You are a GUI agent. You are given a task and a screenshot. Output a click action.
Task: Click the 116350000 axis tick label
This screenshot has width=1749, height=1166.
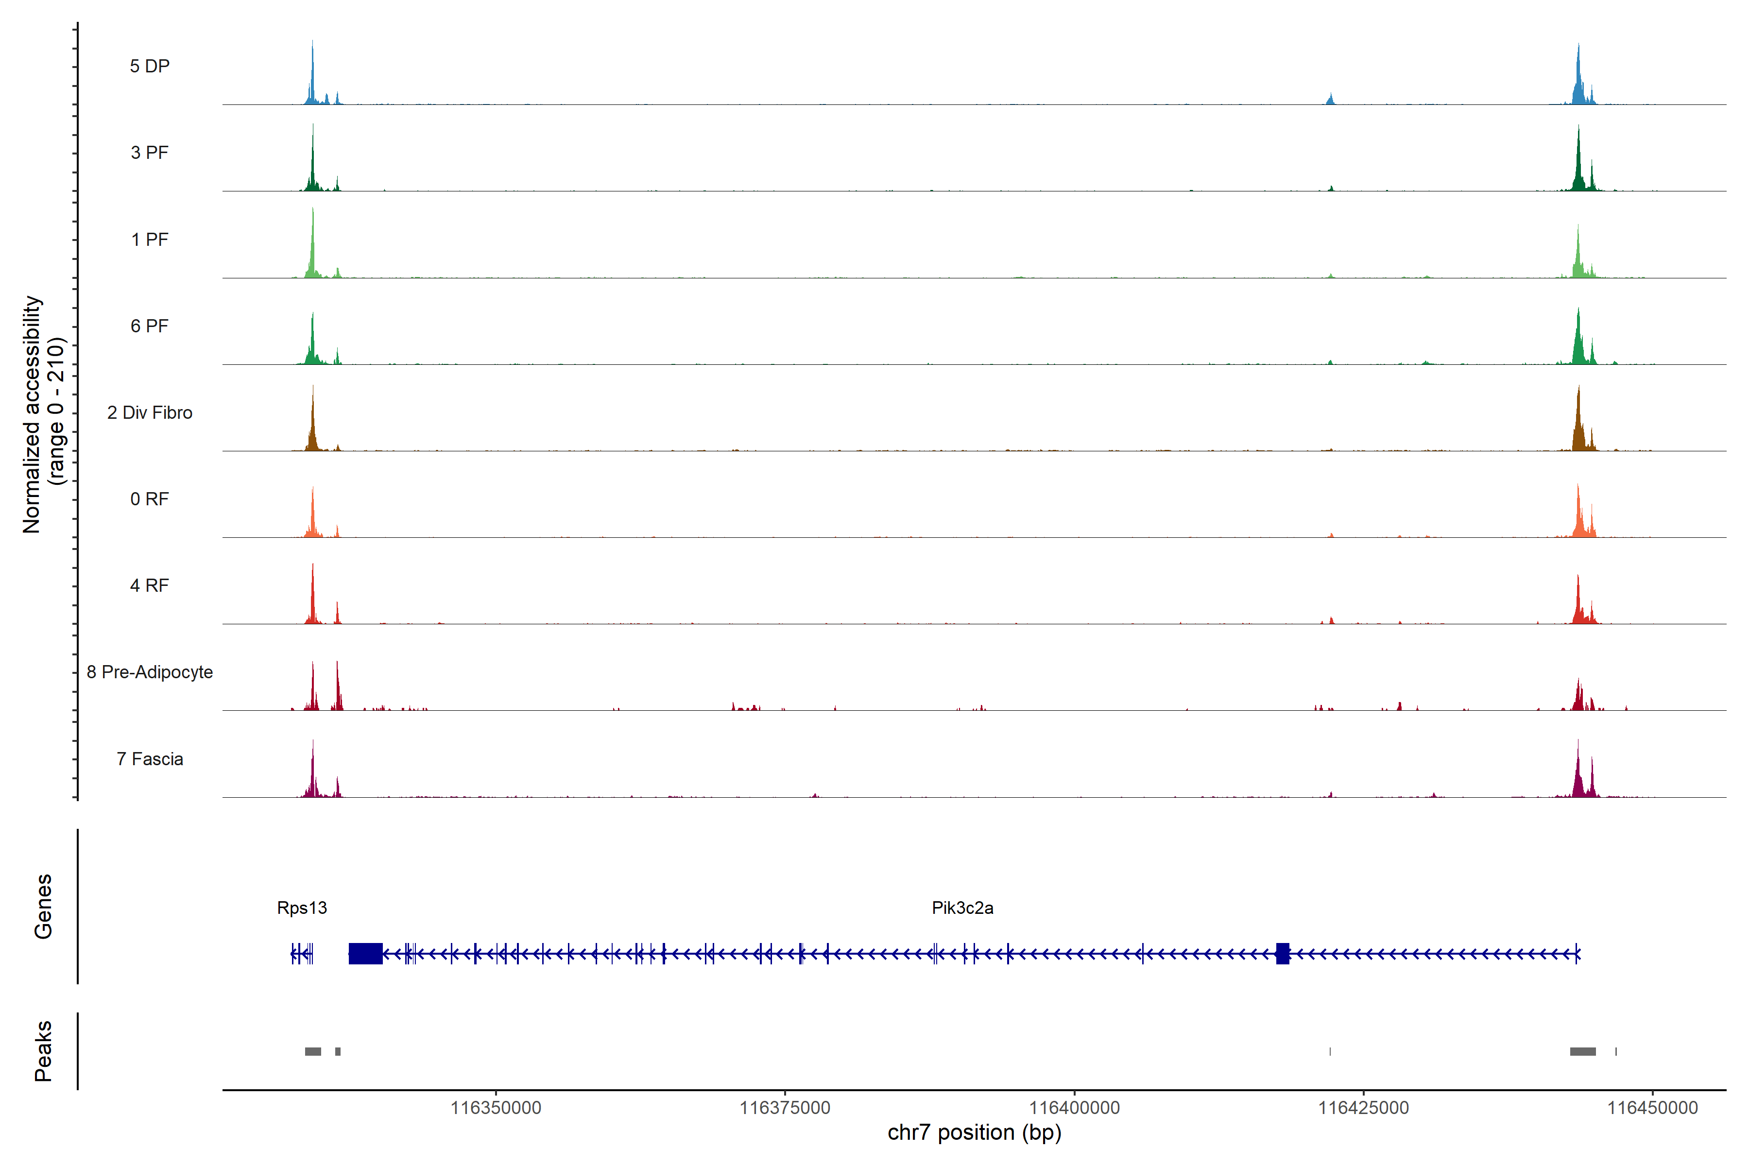[496, 1108]
